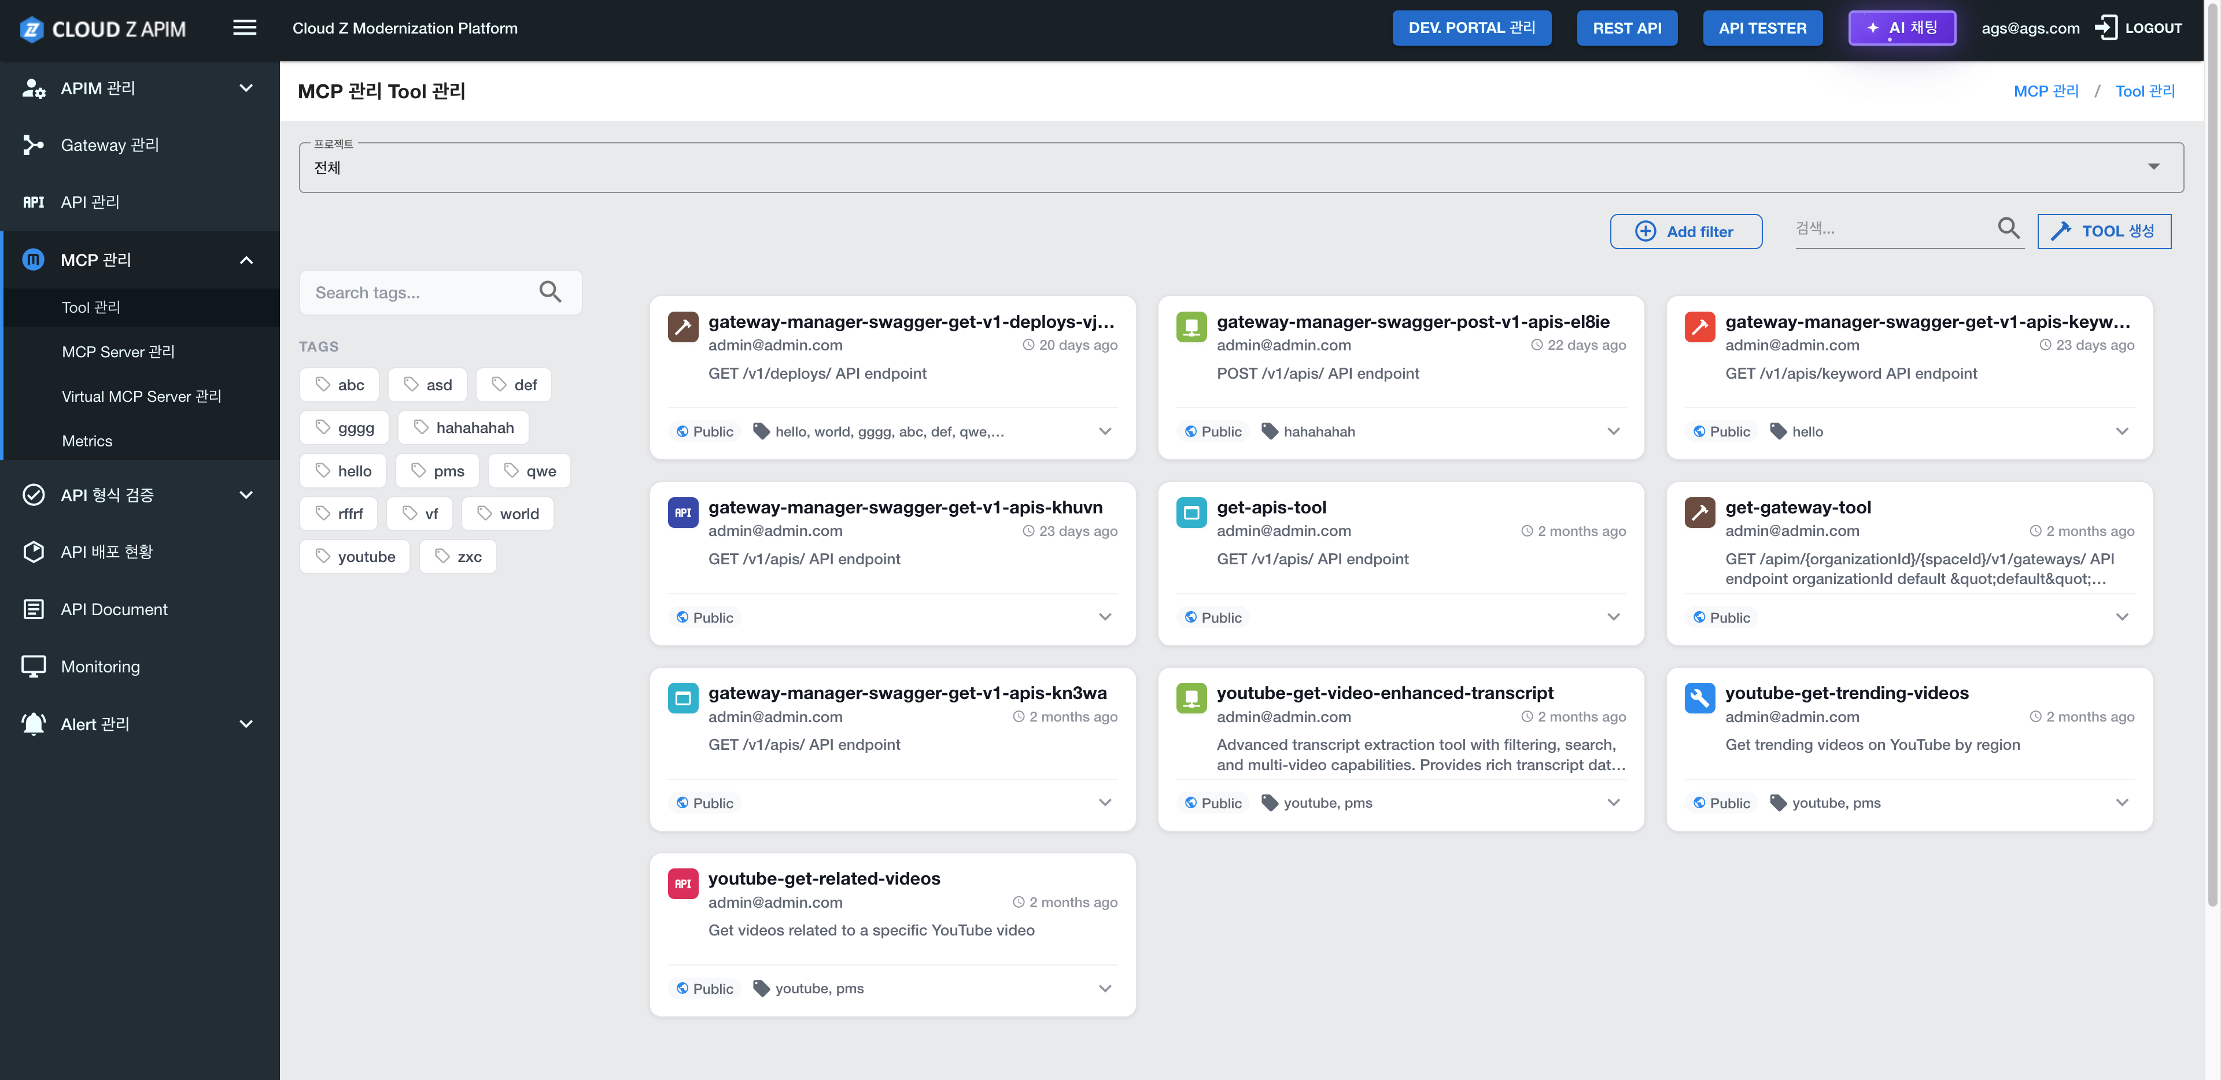Toggle the pms tag chip
2221x1080 pixels.
[437, 471]
